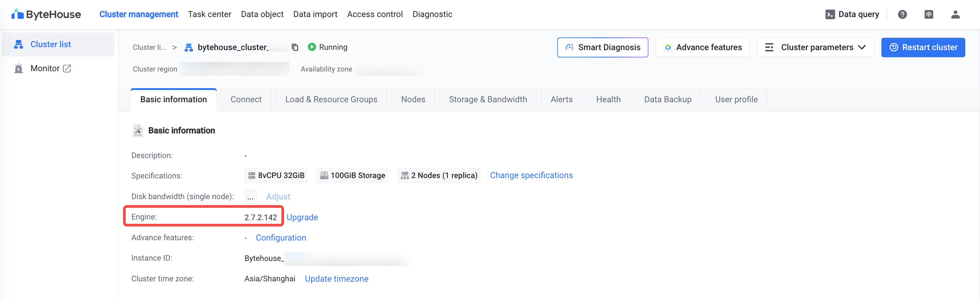Open the user account profile icon
Image resolution: width=980 pixels, height=300 pixels.
pos(955,14)
